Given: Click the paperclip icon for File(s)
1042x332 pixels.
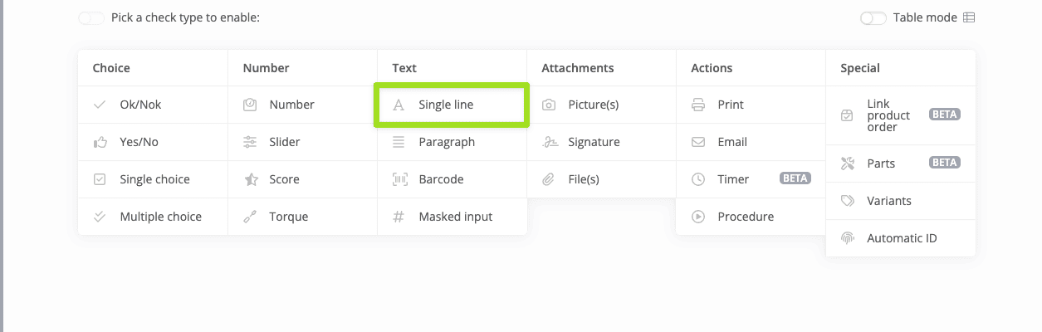Looking at the screenshot, I should [x=549, y=179].
